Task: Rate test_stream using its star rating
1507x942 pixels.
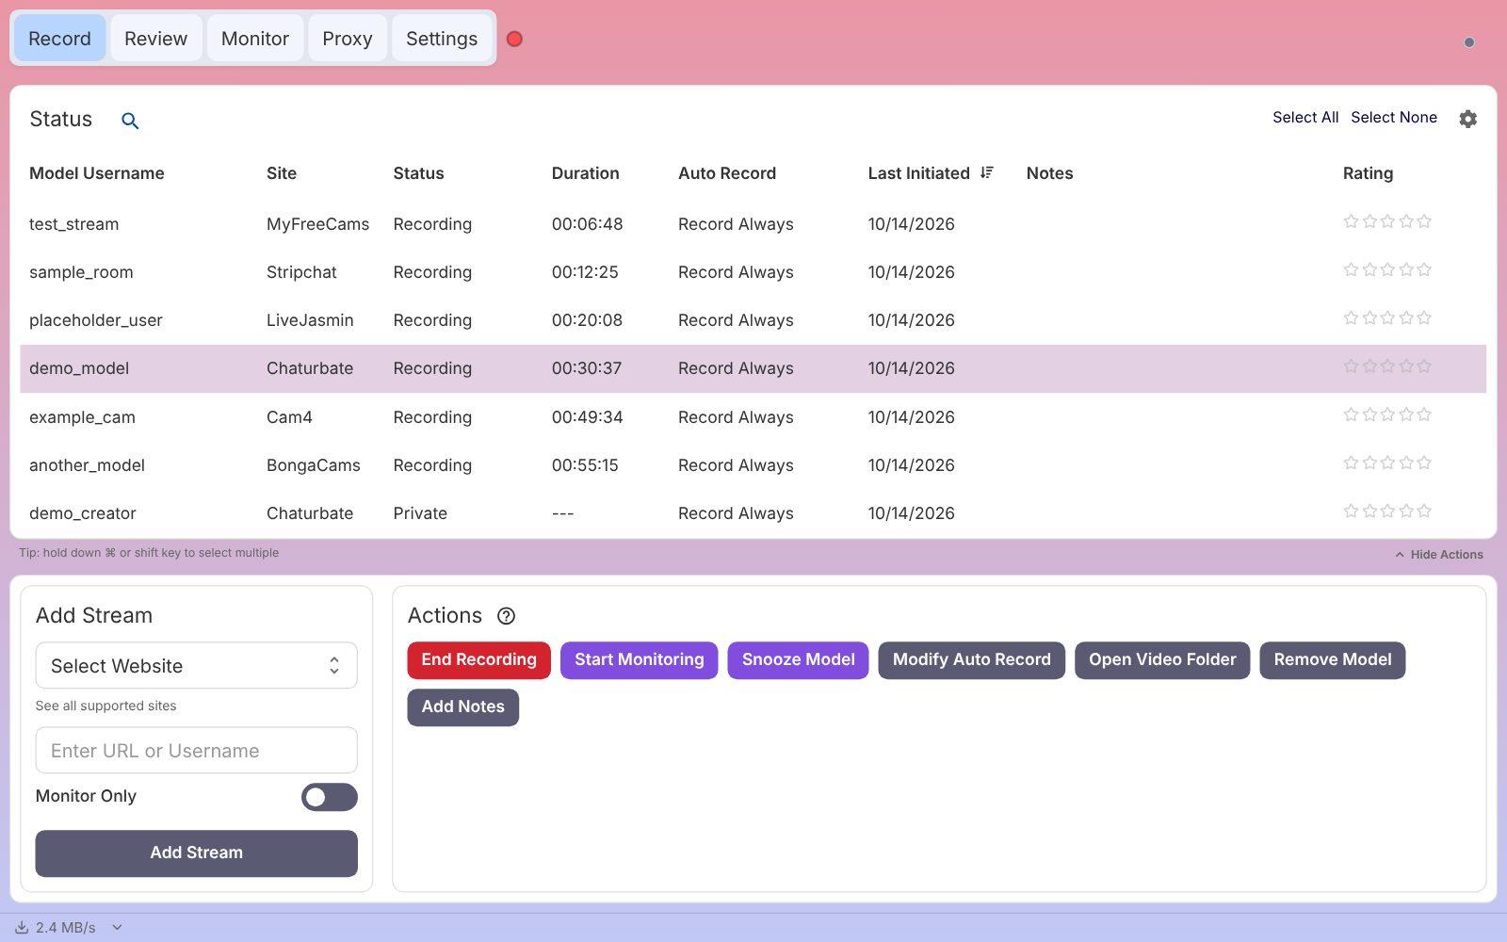Action: pyautogui.click(x=1386, y=221)
